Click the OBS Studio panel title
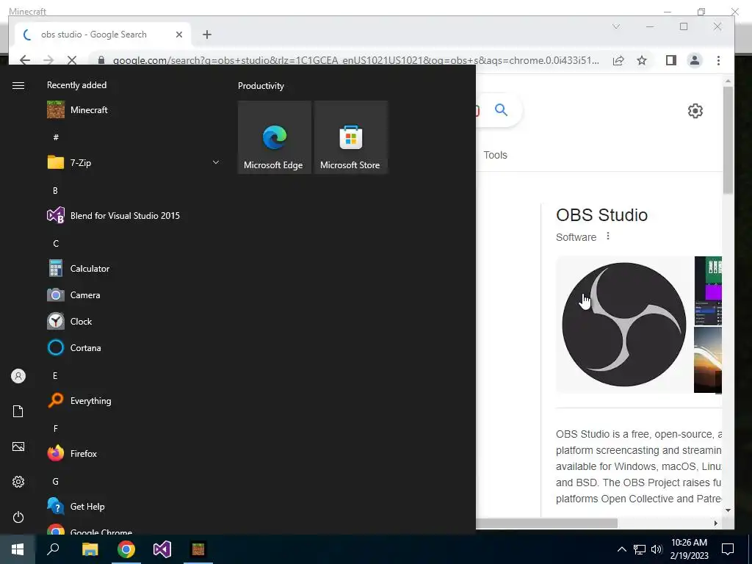The width and height of the screenshot is (752, 564). (602, 215)
